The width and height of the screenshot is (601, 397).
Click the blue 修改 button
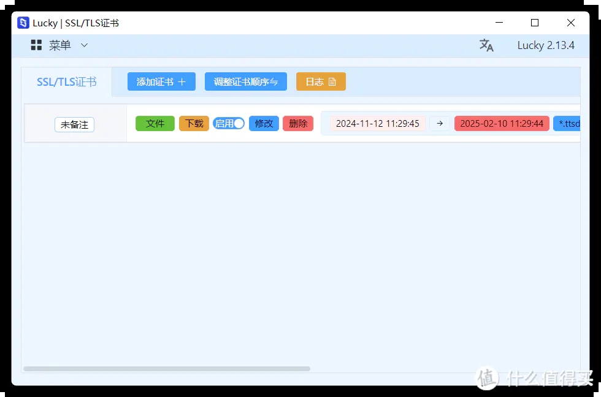(264, 123)
